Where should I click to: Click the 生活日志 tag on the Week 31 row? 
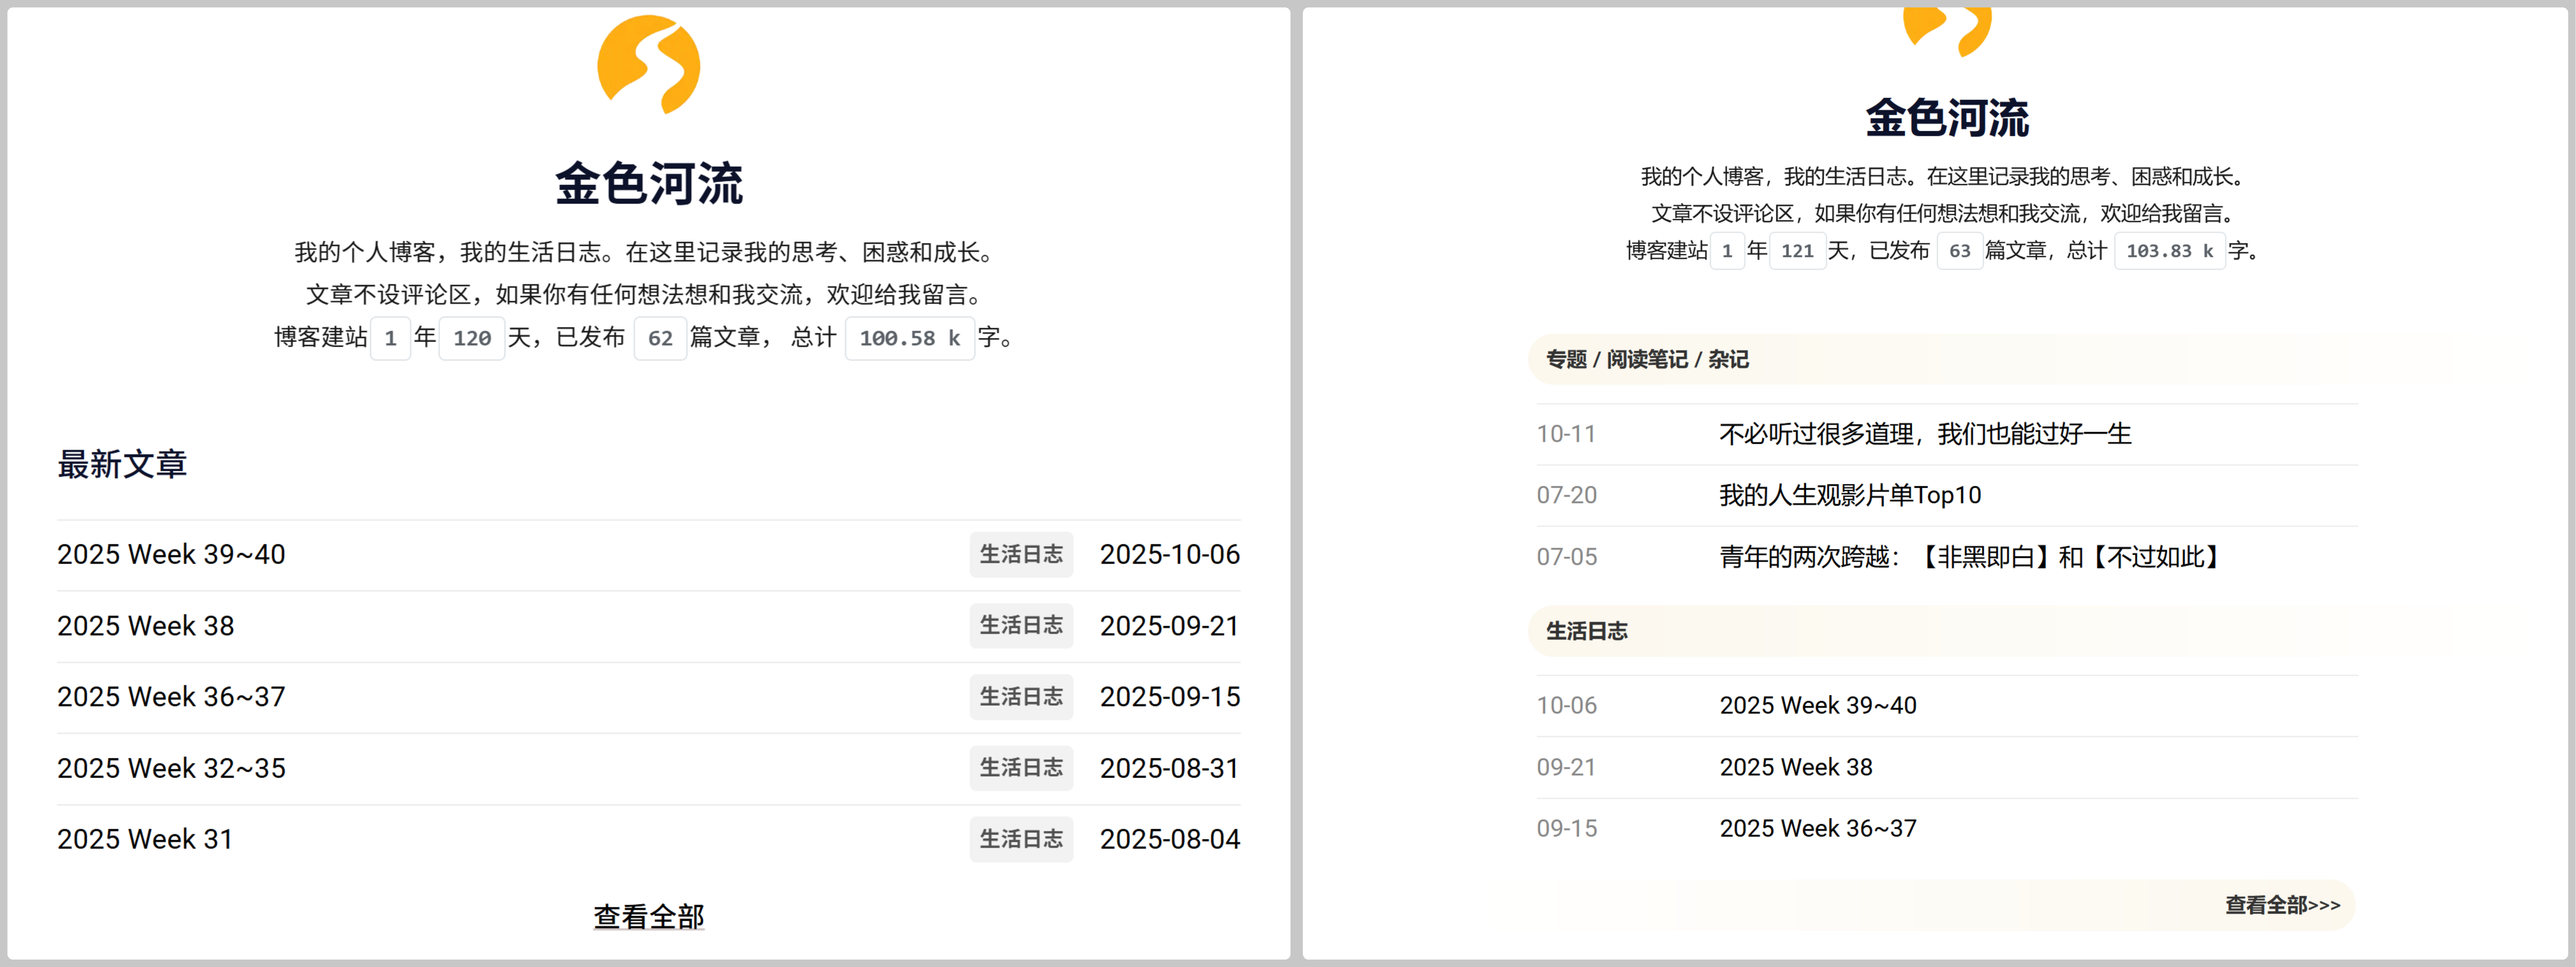(1021, 839)
